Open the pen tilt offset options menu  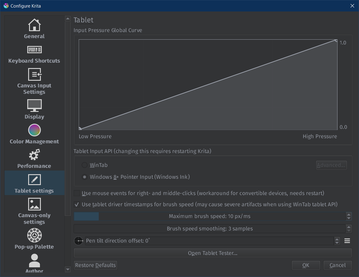[x=347, y=241]
